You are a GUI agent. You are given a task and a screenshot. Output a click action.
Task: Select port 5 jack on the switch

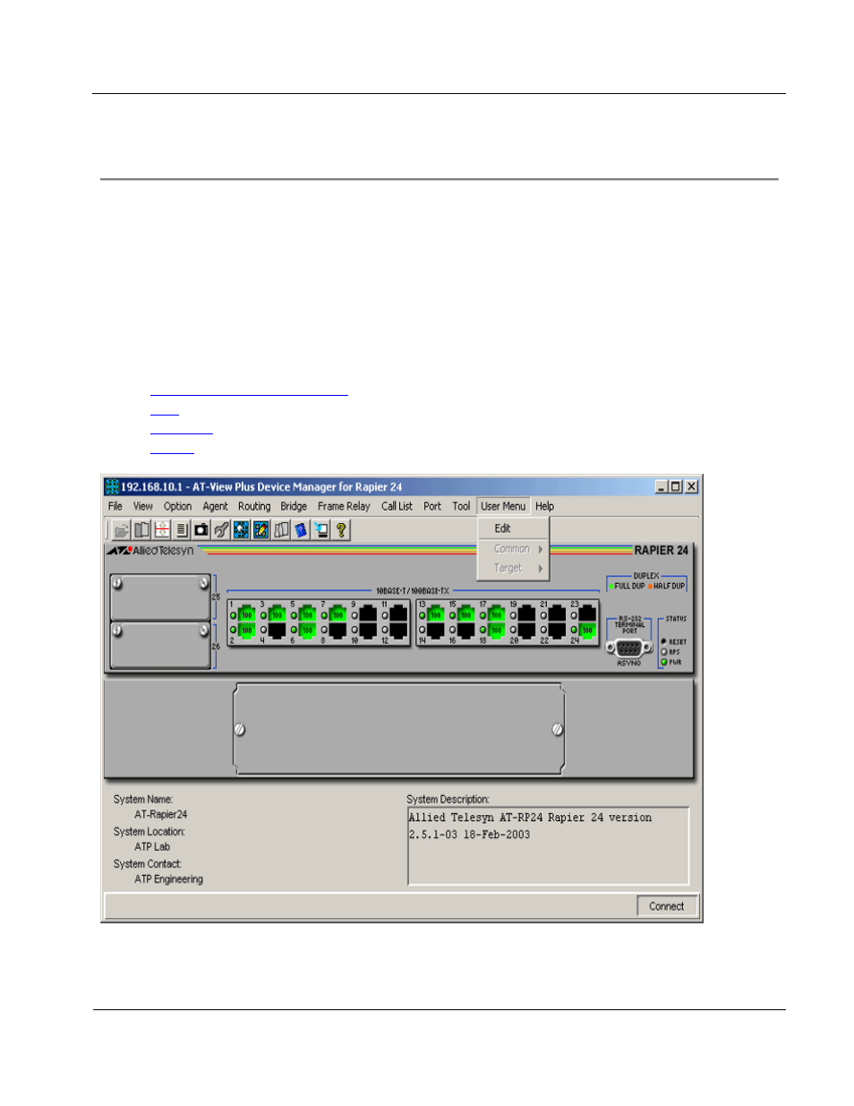pos(307,613)
